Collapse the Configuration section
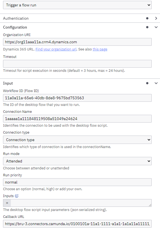 coord(156,27)
